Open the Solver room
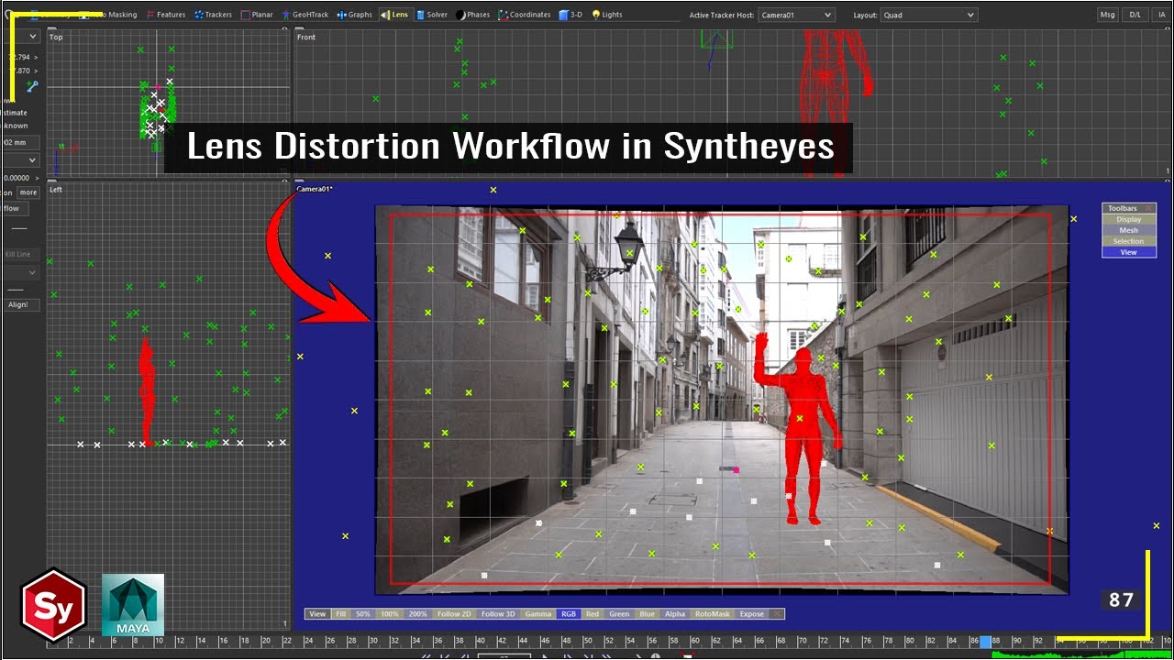1174x660 pixels. (432, 15)
